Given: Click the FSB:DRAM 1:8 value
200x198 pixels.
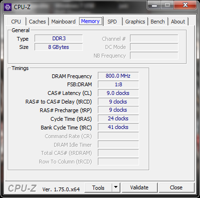Looking at the screenshot, I should (x=118, y=84).
